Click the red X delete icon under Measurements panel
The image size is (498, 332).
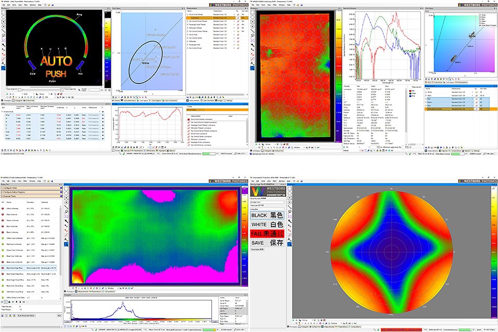[190, 97]
